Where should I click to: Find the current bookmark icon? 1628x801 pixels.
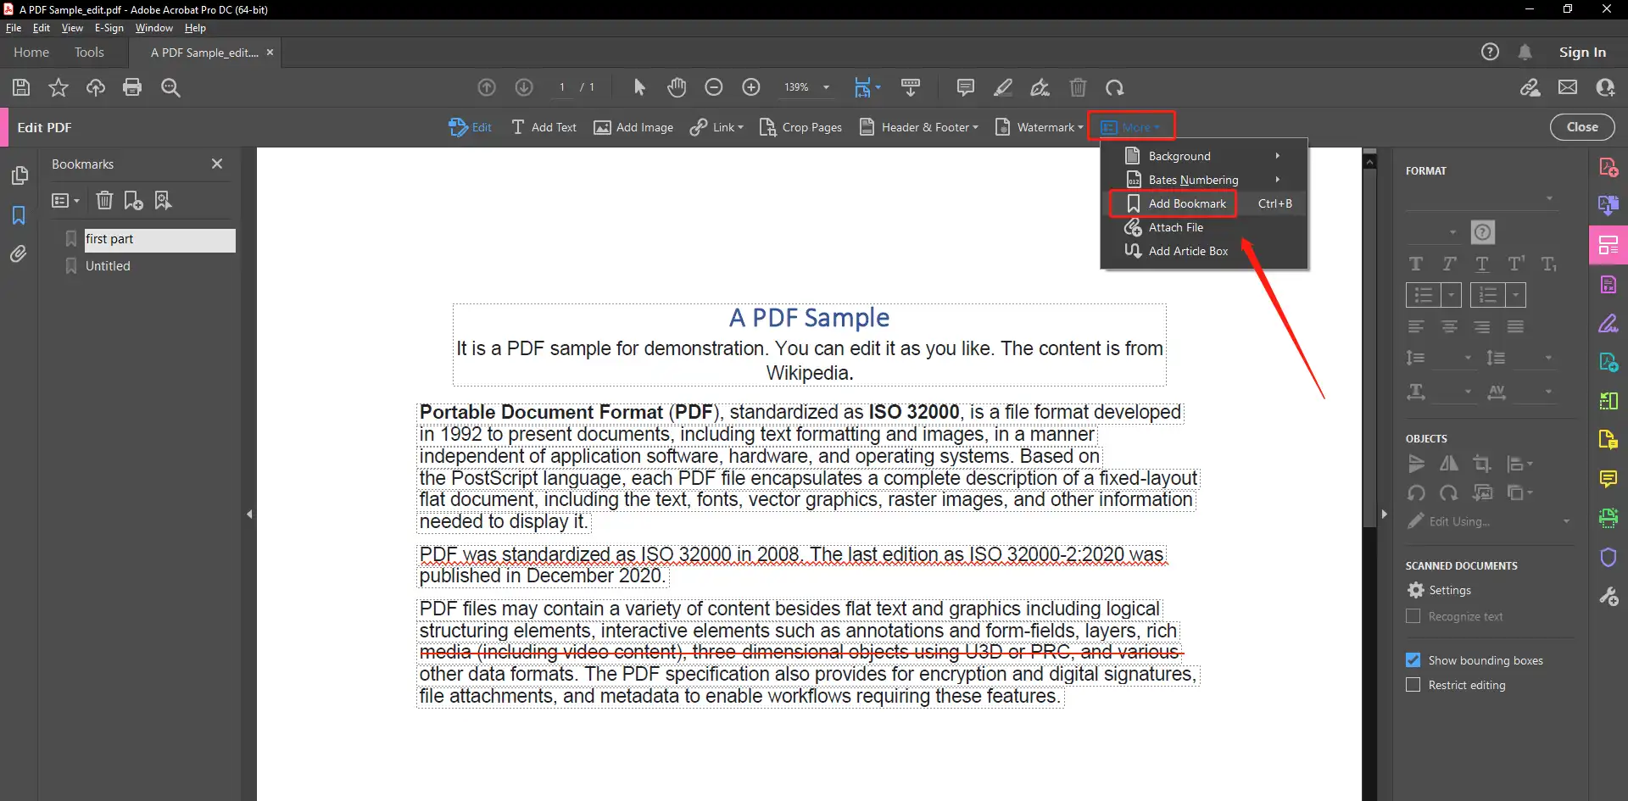[x=163, y=200]
